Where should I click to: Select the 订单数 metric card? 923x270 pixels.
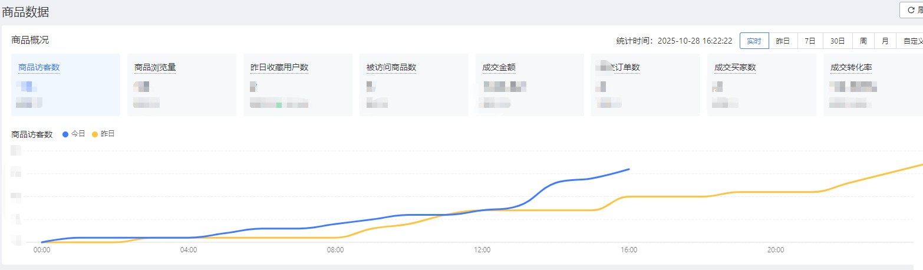[x=645, y=85]
